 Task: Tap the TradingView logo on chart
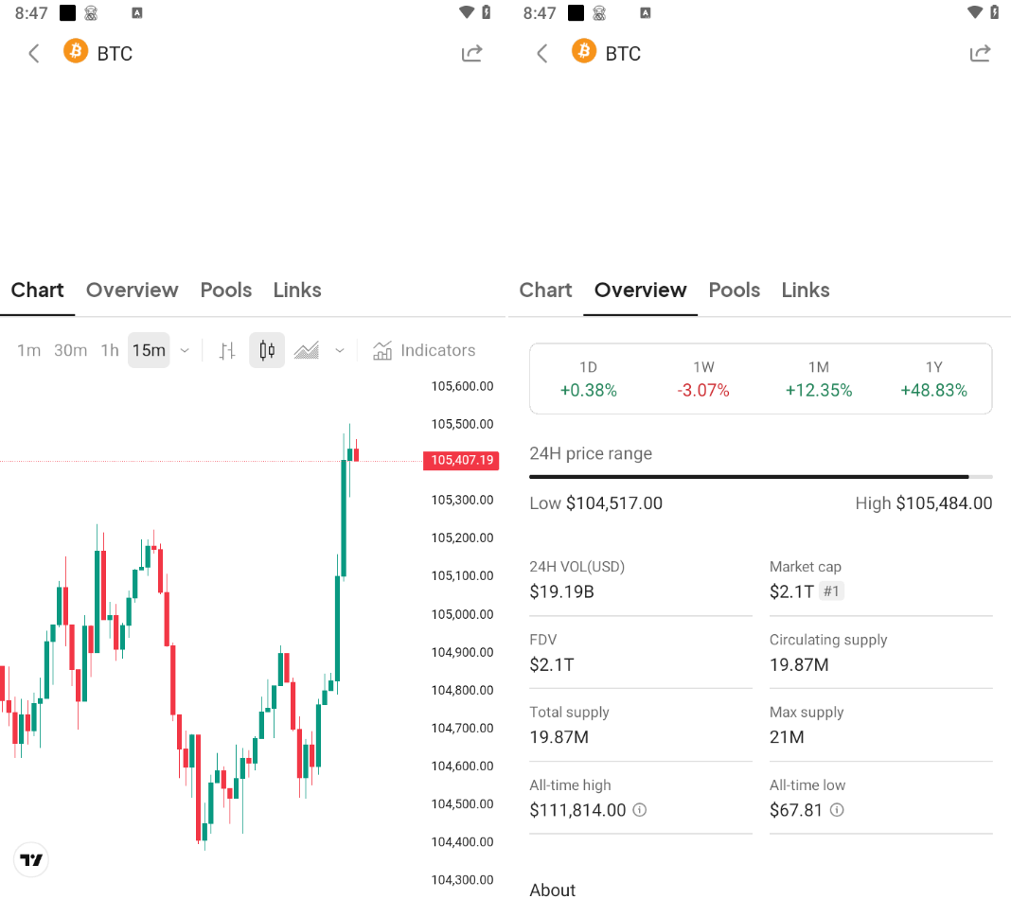point(31,859)
